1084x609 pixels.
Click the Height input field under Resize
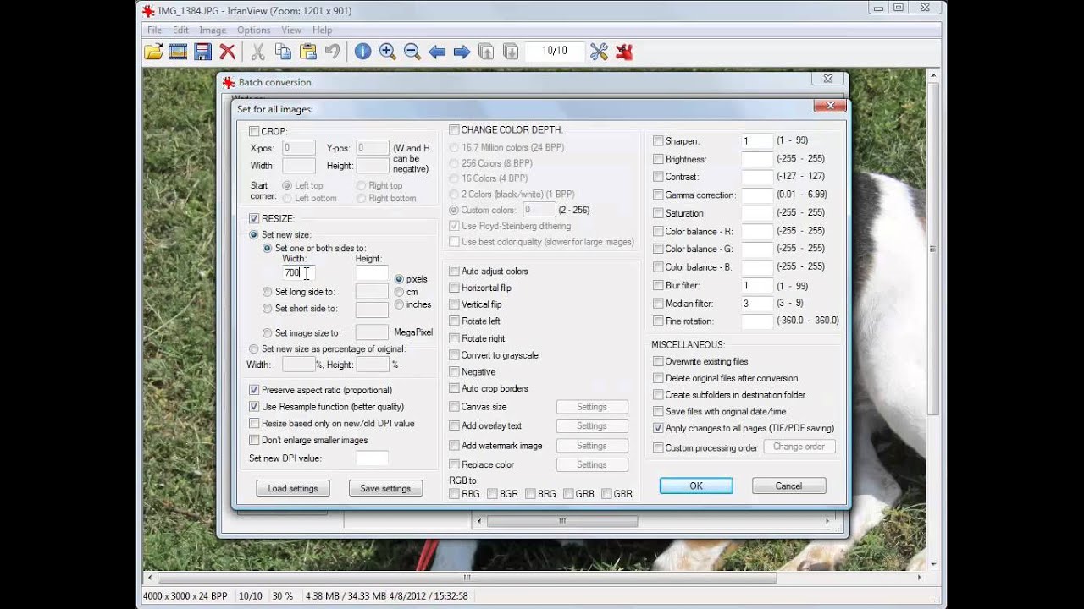pos(372,273)
